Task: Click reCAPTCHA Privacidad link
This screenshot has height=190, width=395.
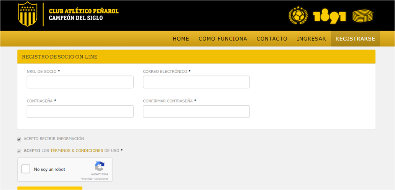Action: click(x=87, y=179)
